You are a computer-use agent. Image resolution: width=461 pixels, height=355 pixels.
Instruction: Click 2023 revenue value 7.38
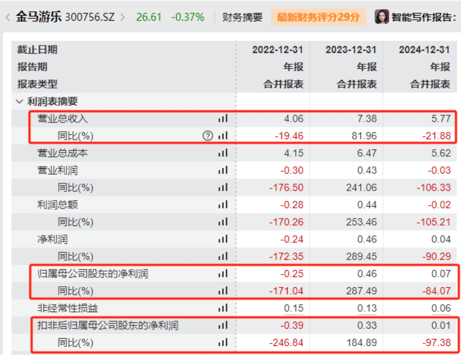point(367,119)
